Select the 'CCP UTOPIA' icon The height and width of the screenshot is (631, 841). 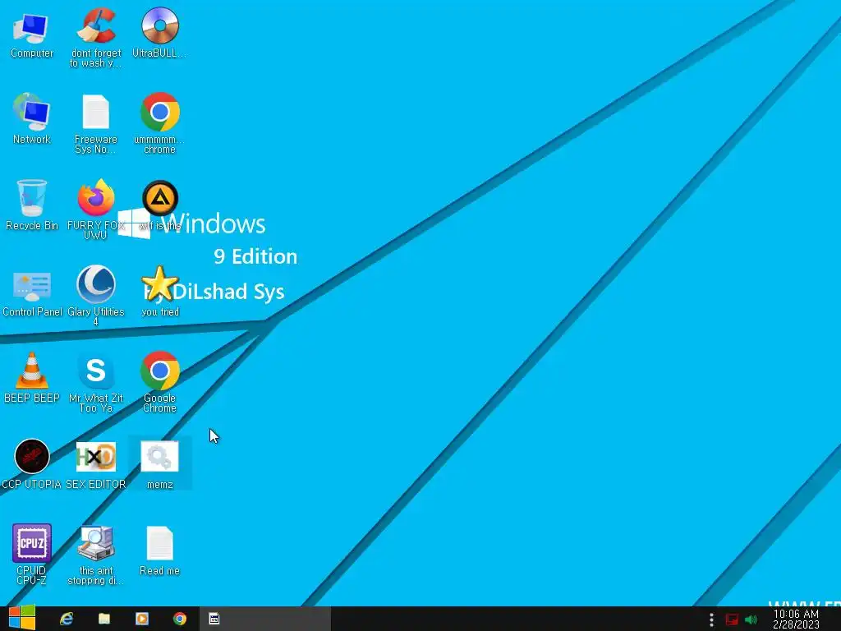point(32,465)
